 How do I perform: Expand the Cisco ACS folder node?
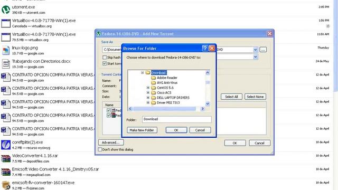pos(148,92)
